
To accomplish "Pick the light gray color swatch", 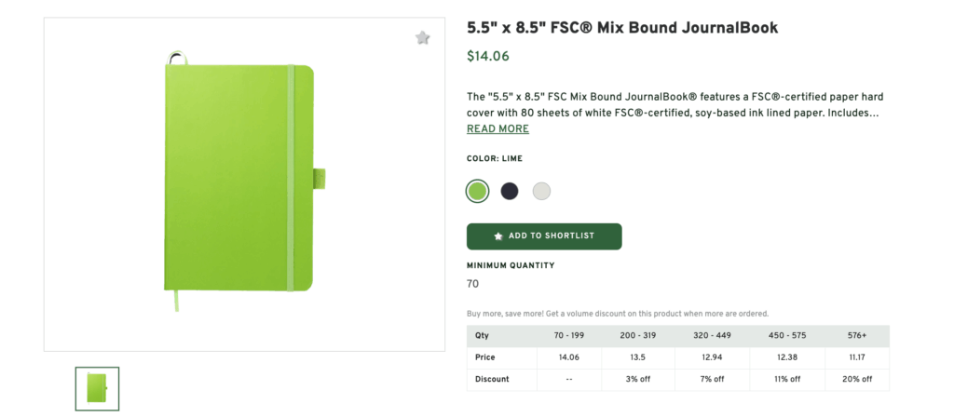I will click(x=541, y=192).
